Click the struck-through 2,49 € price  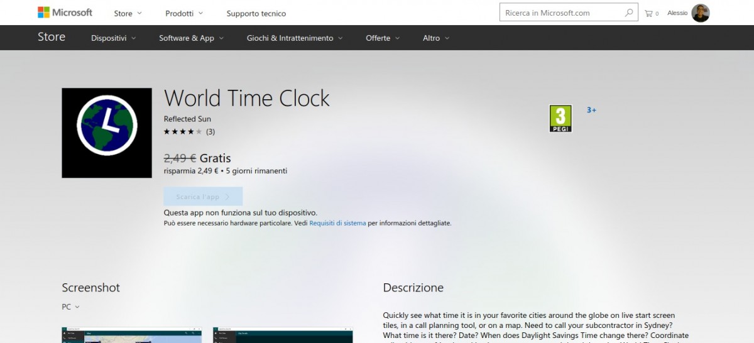point(180,158)
